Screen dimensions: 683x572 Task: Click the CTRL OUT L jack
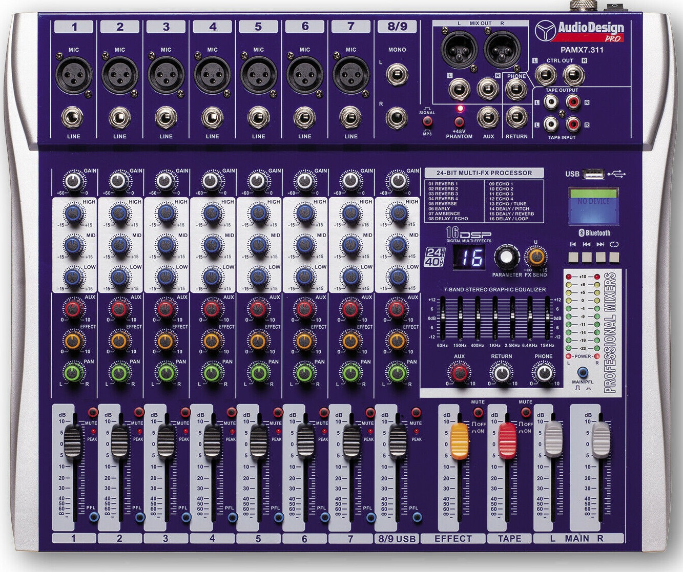coord(545,75)
